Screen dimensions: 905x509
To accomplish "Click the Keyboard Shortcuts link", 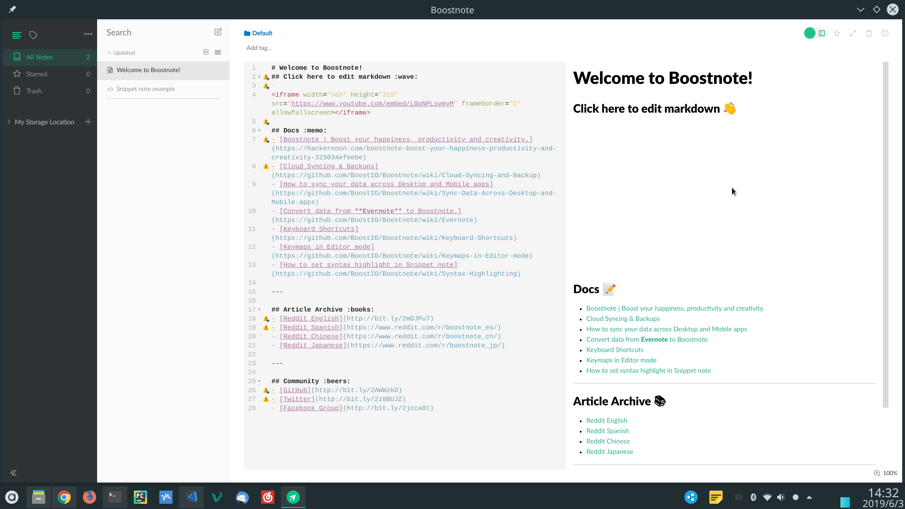I will pyautogui.click(x=615, y=349).
